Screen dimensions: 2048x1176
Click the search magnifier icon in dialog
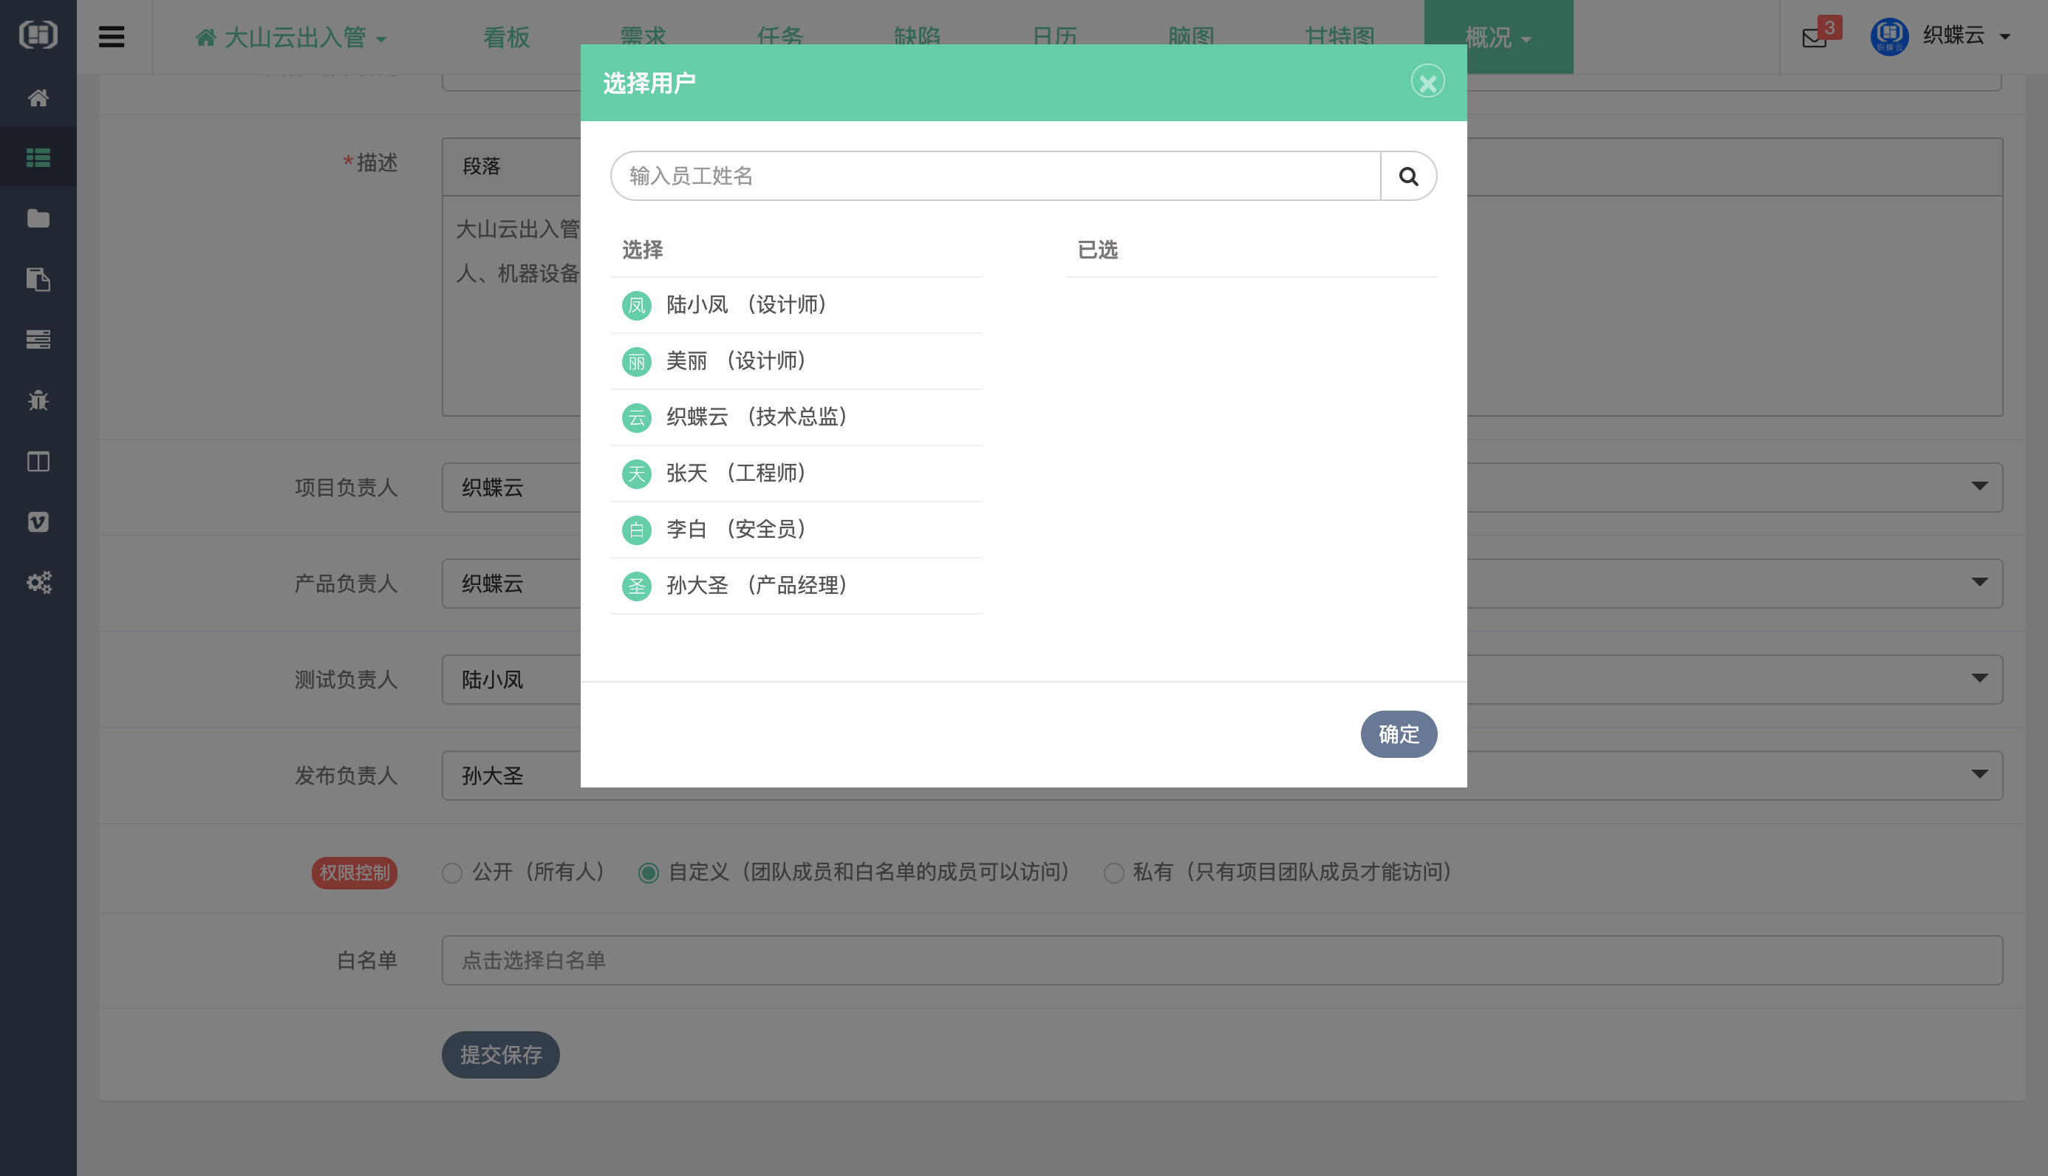pos(1407,176)
